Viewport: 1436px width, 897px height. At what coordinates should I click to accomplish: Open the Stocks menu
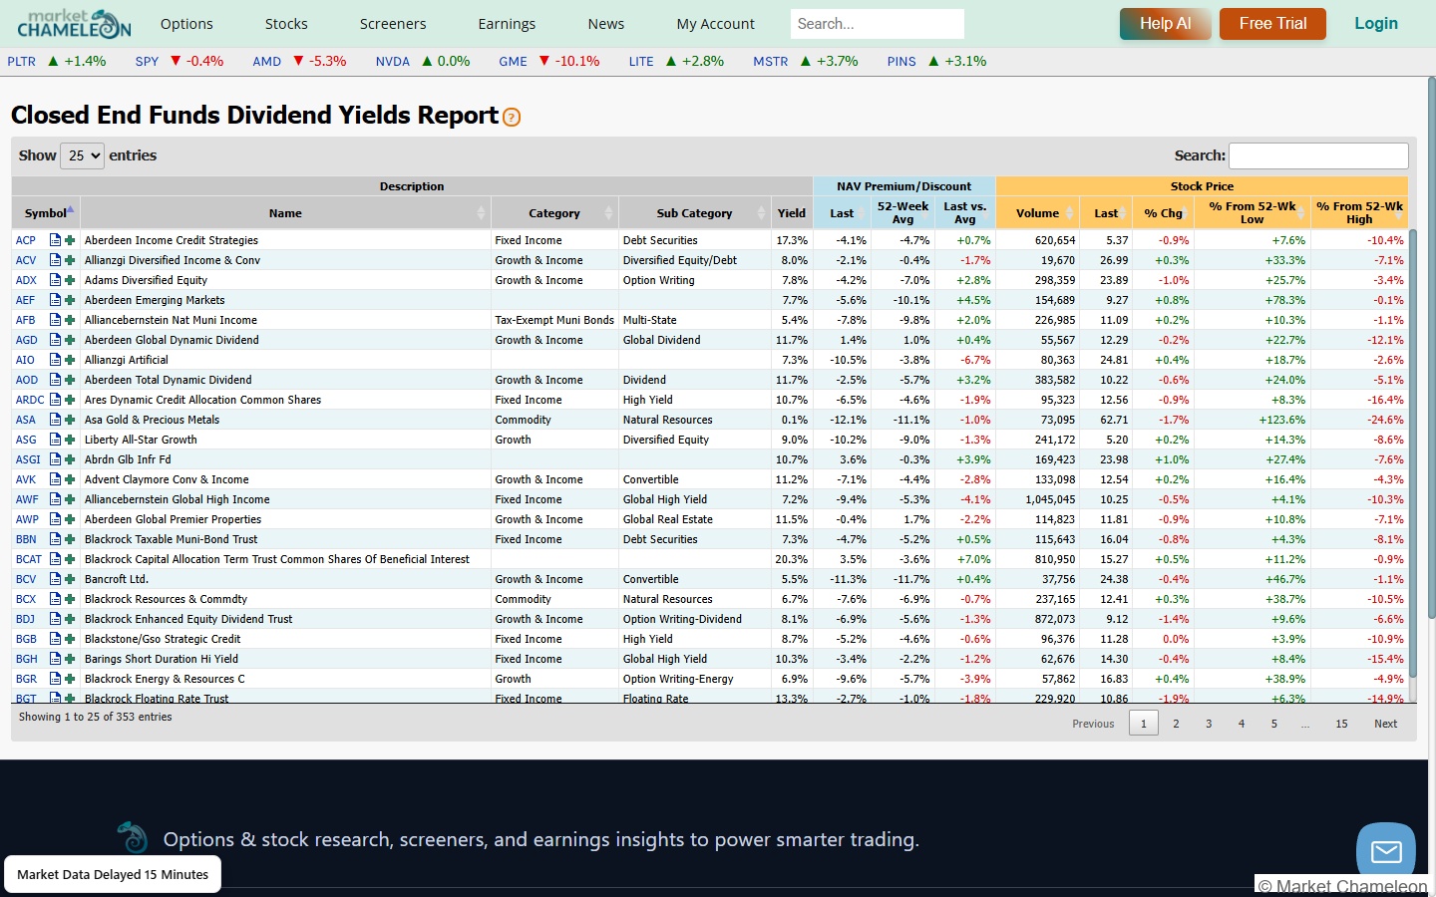tap(286, 24)
